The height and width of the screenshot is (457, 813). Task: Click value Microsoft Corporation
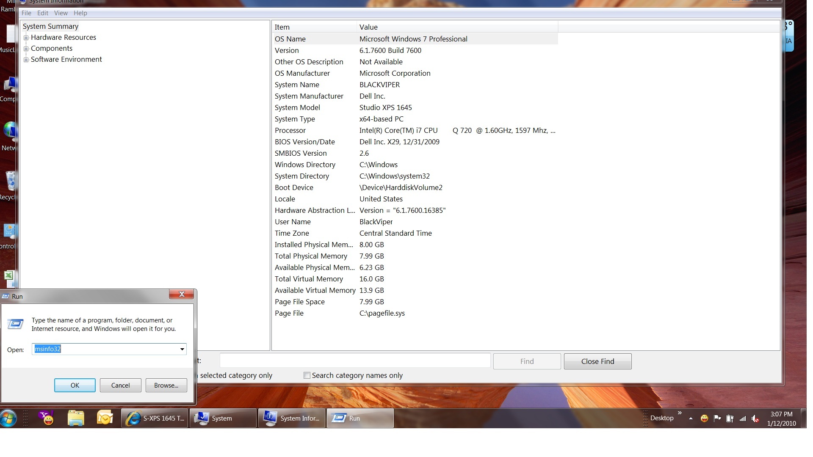[395, 73]
